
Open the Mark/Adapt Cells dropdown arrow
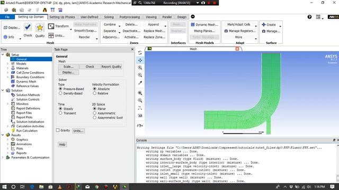click(256, 26)
